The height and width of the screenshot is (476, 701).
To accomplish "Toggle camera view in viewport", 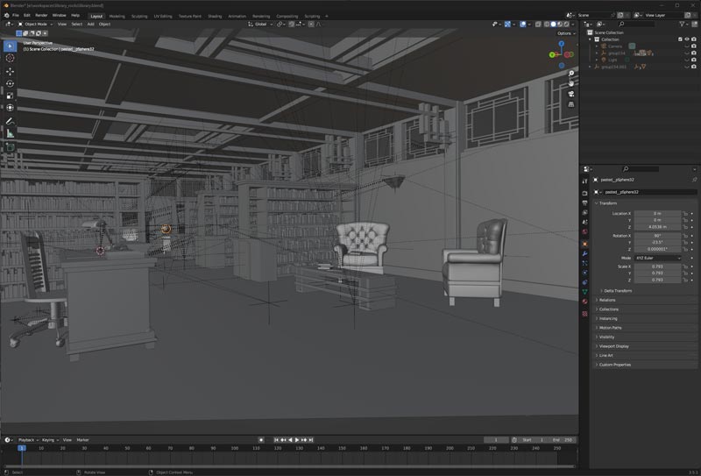I will point(570,93).
